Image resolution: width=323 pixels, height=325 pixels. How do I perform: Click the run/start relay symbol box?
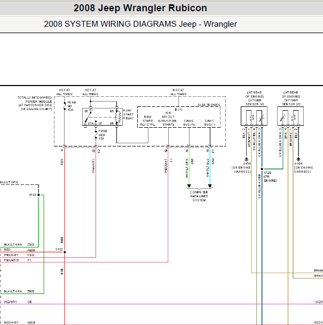103,117
